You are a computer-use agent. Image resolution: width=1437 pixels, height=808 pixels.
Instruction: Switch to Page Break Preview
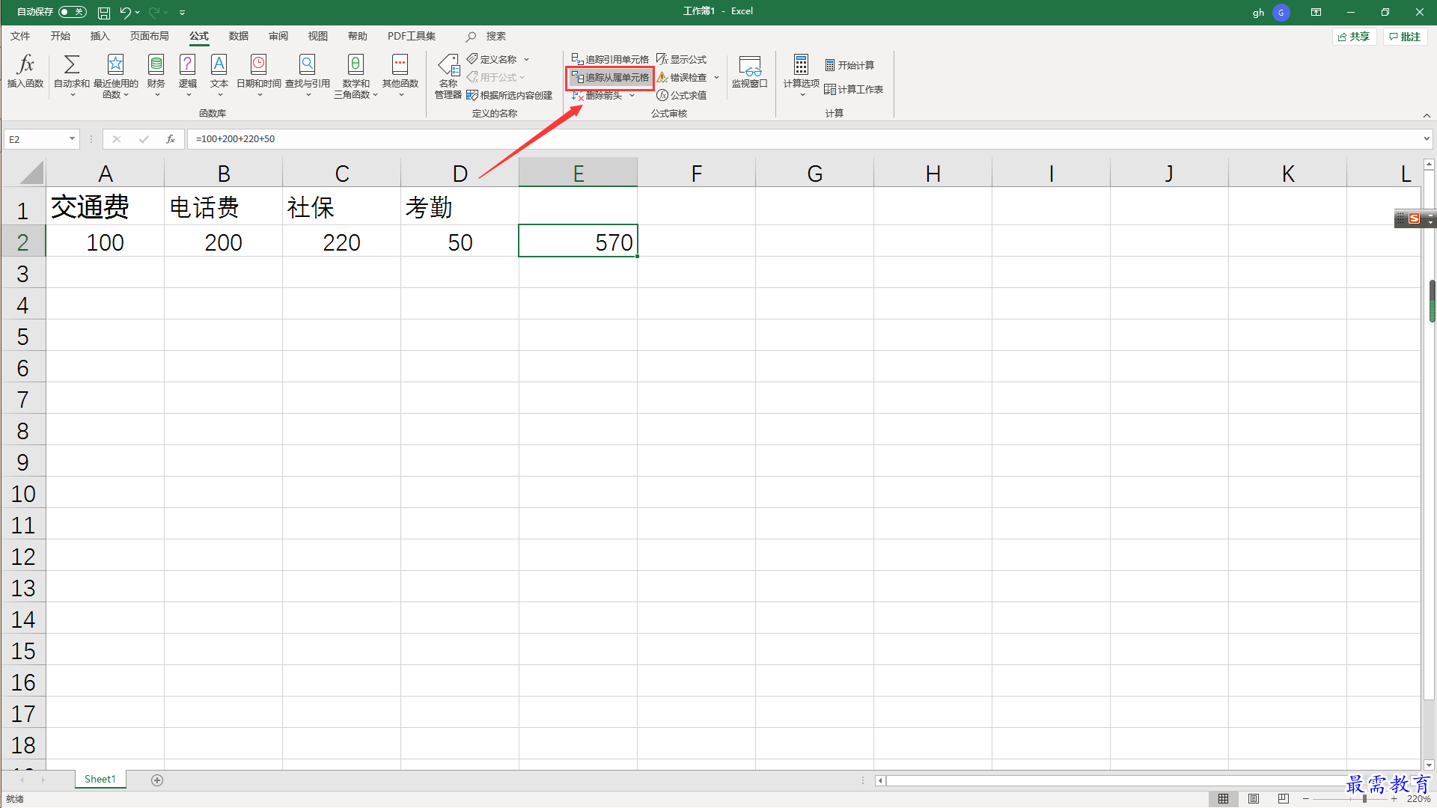[x=1284, y=799]
